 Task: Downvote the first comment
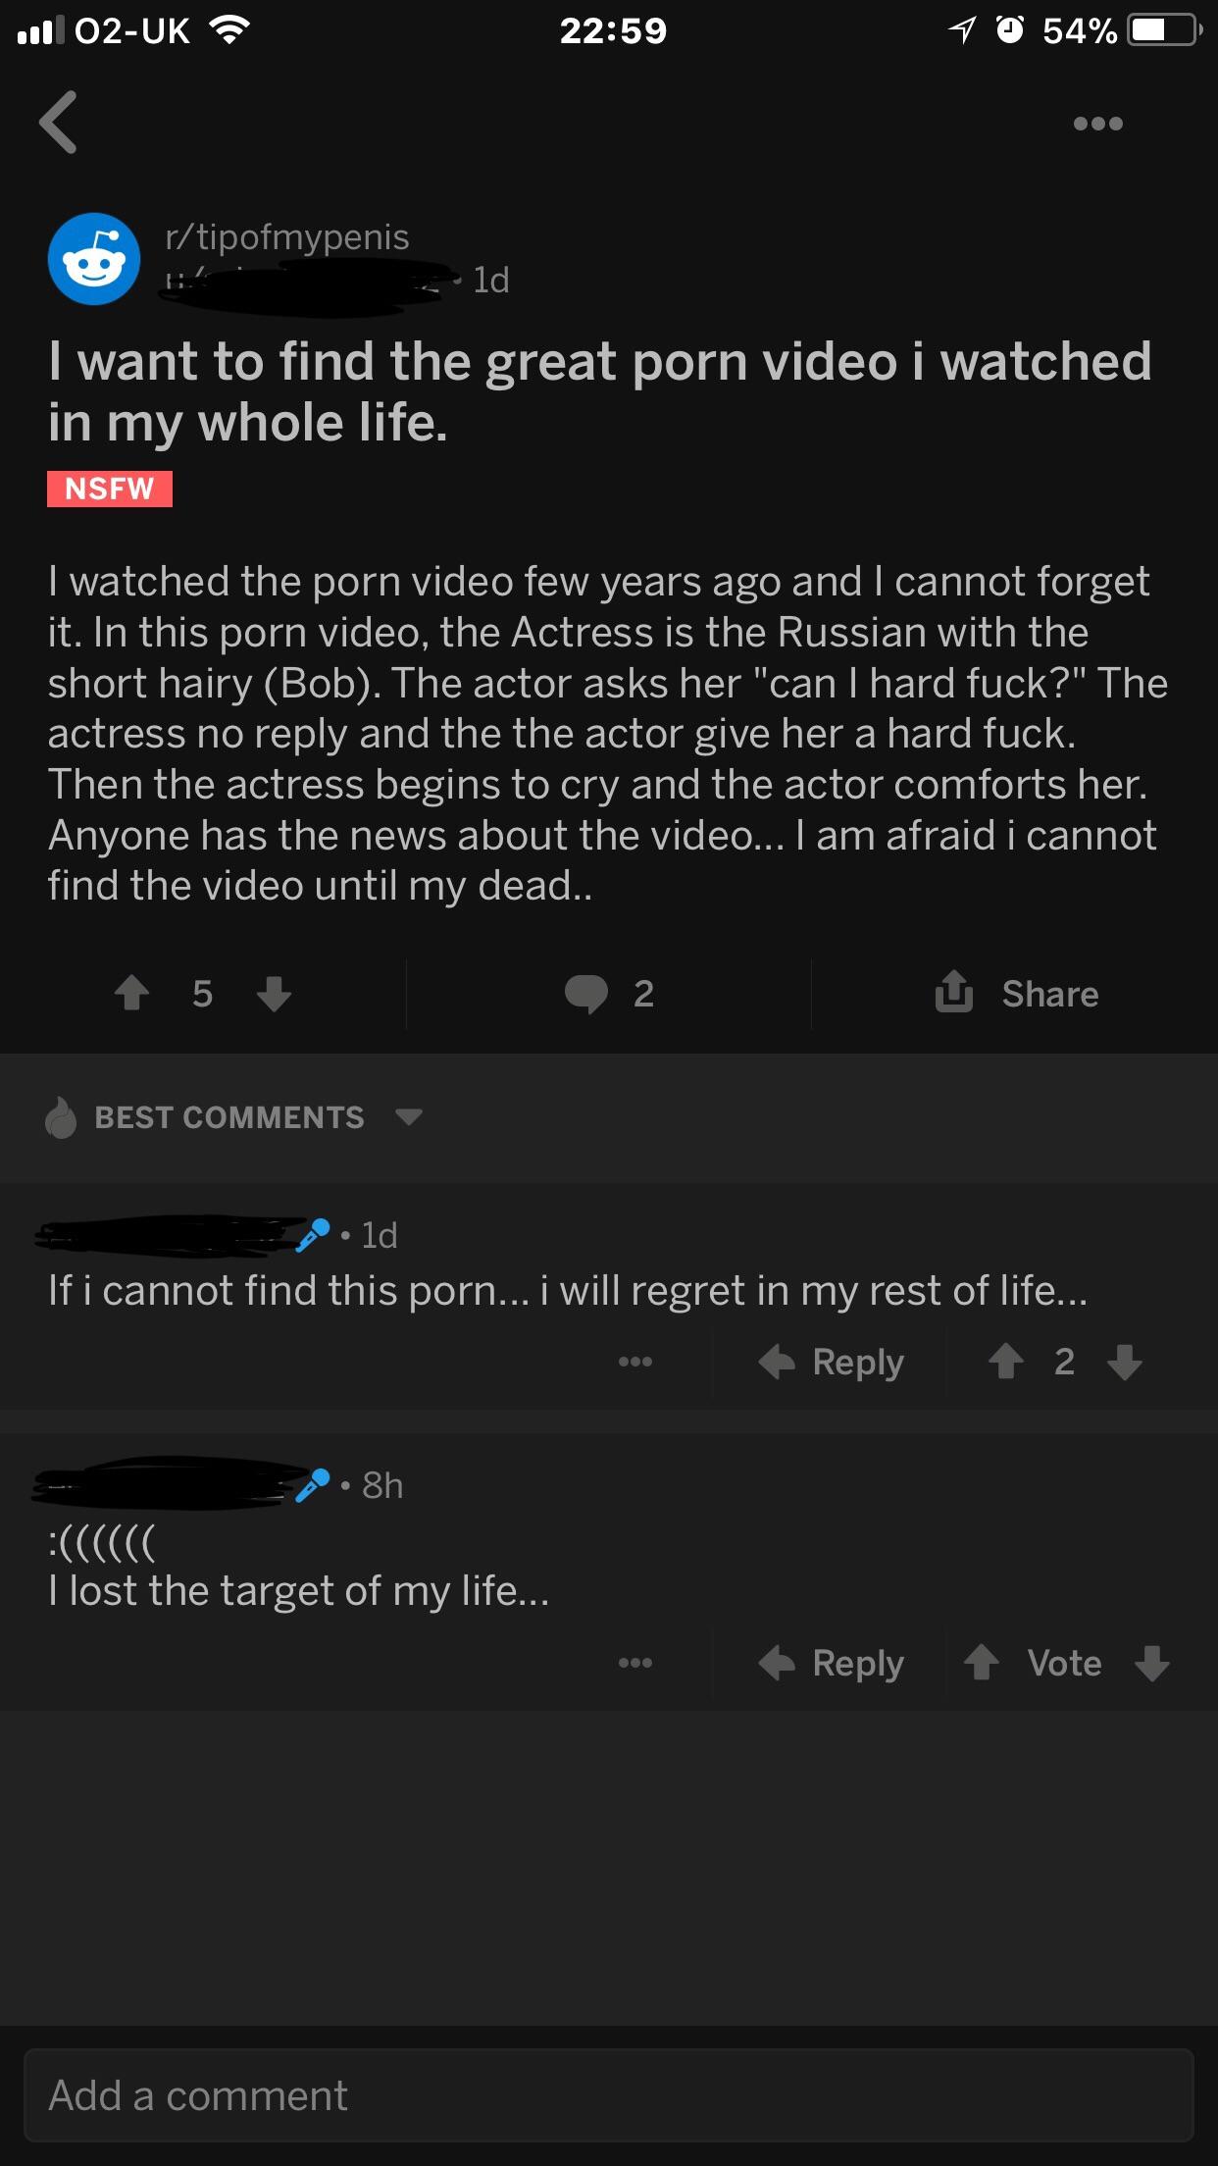(1124, 1362)
